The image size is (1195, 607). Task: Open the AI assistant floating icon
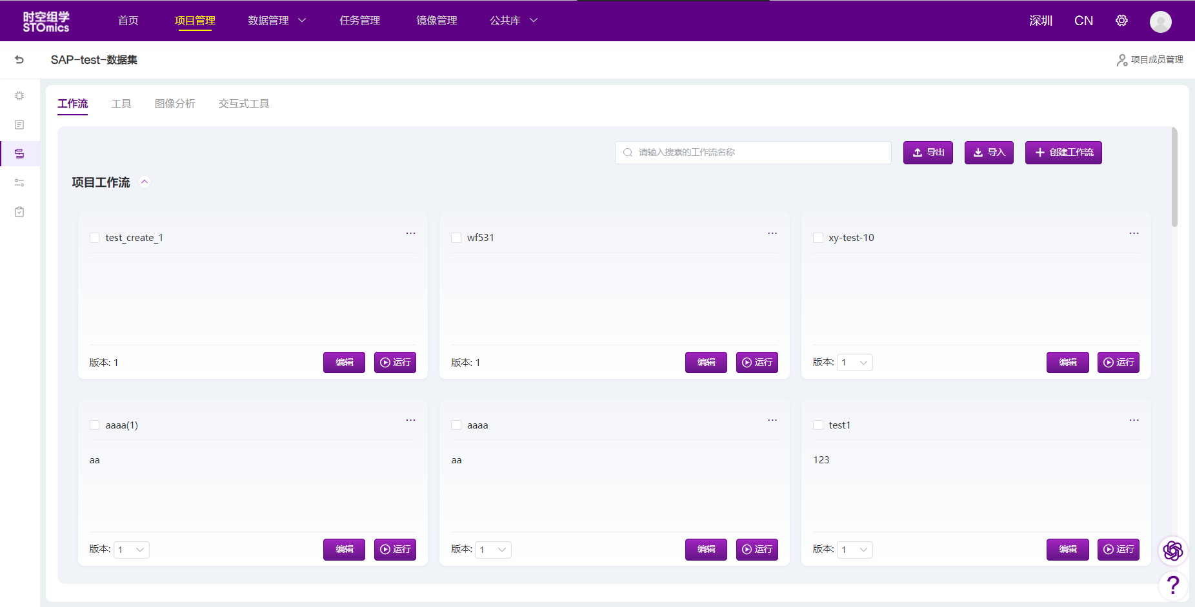coord(1172,550)
